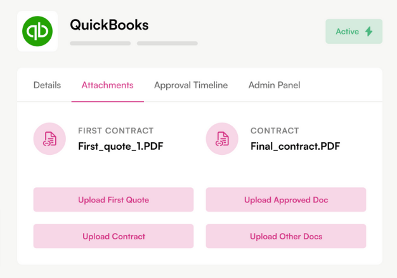
Task: Click the FIRST CONTRACT label
Action: pyautogui.click(x=115, y=131)
